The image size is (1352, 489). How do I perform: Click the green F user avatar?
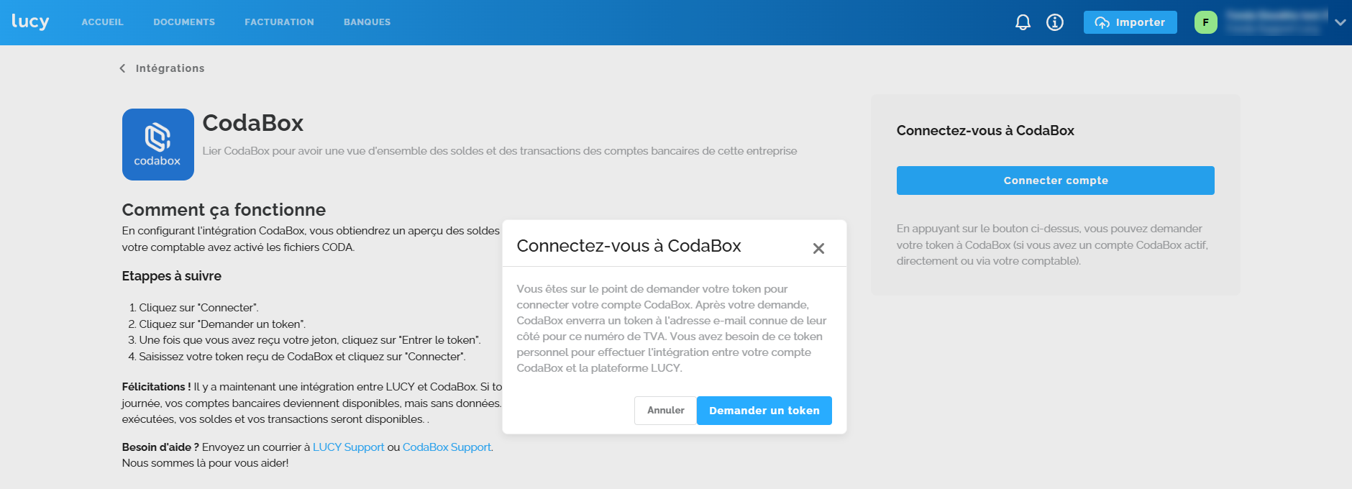(x=1206, y=22)
